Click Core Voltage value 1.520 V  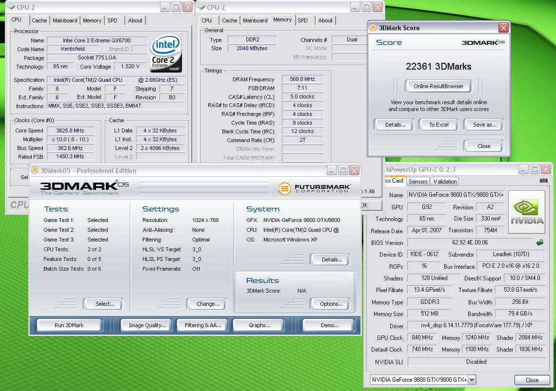point(130,67)
